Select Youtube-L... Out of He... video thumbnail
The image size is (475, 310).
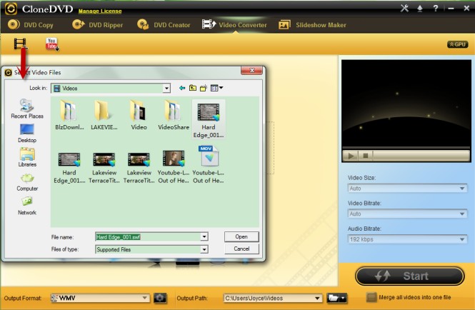pos(174,167)
